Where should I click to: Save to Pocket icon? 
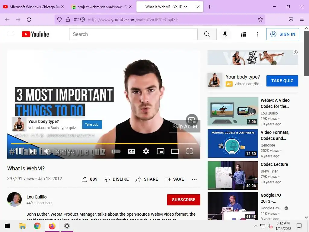291,19
